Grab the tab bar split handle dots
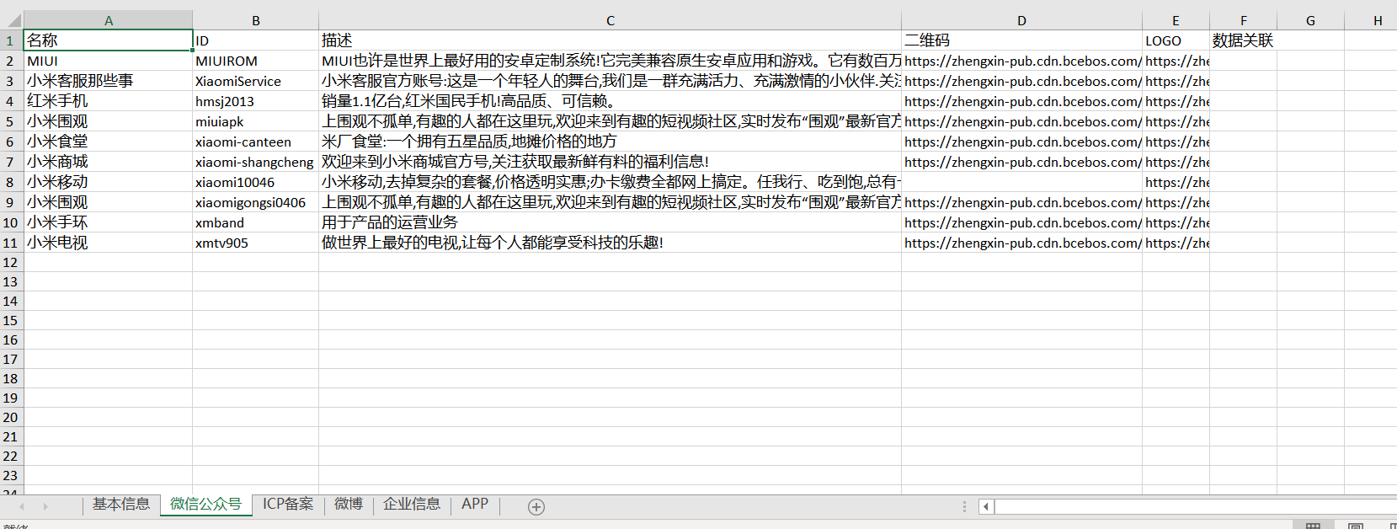Viewport: 1397px width, 529px height. pyautogui.click(x=964, y=506)
